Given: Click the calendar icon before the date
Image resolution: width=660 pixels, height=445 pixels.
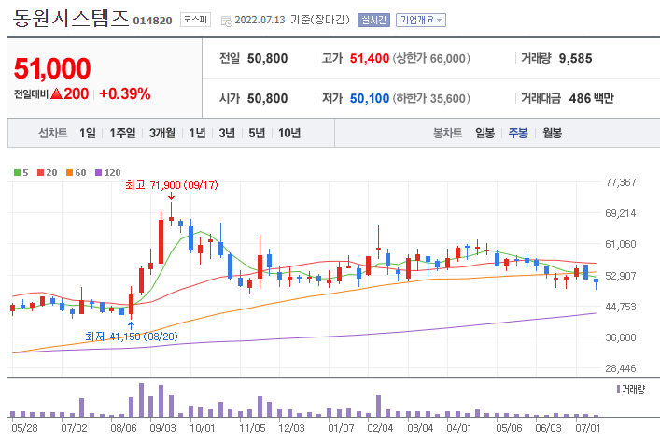Looking at the screenshot, I should [227, 21].
